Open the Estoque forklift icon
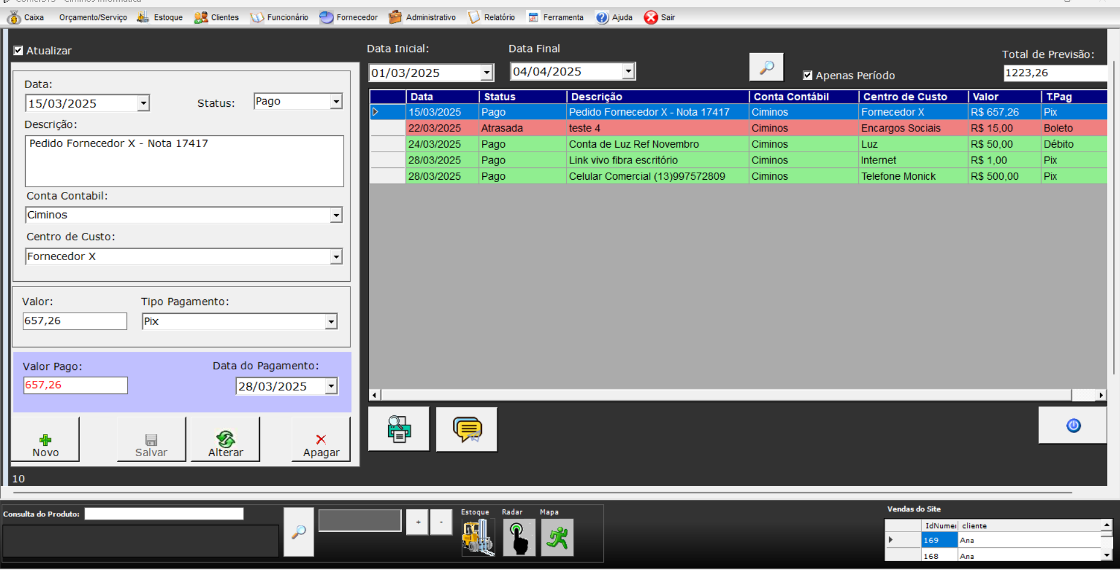The image size is (1120, 570). 477,537
